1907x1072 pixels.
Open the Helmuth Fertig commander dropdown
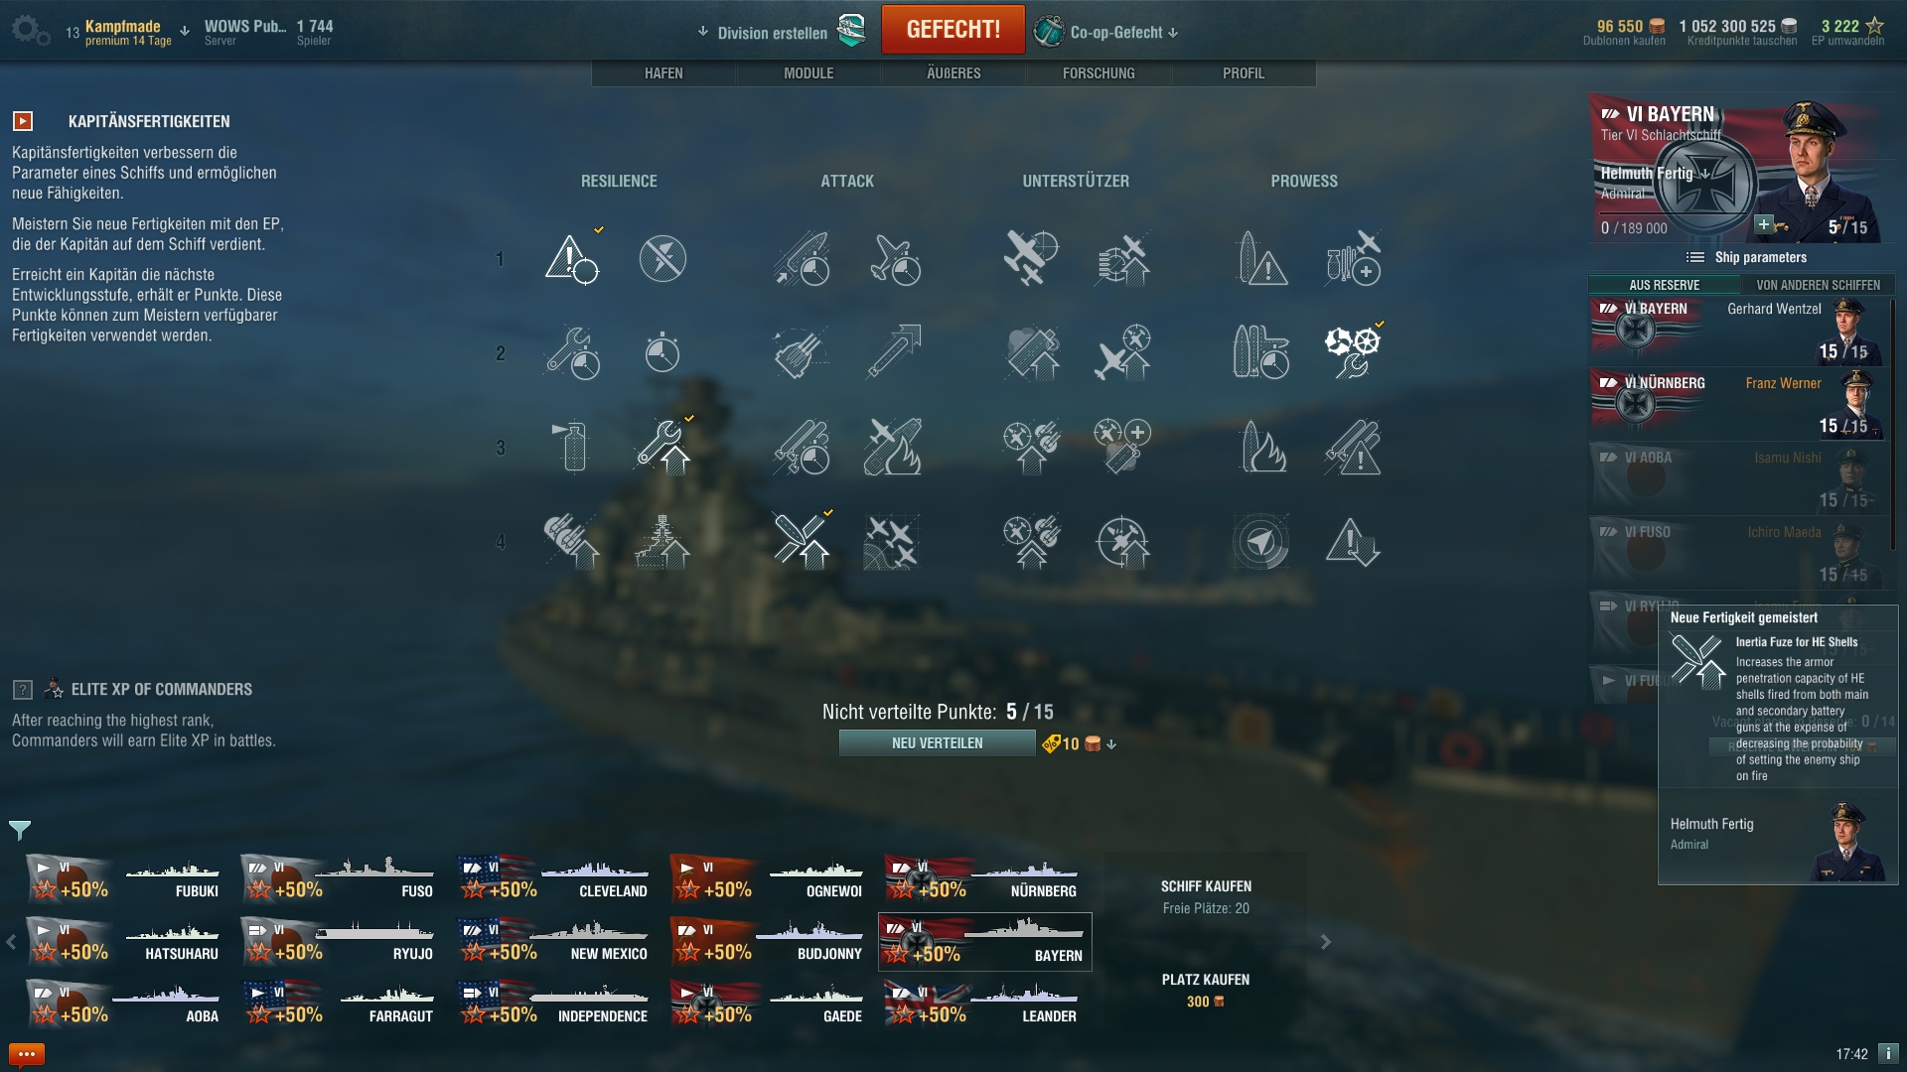click(1705, 173)
